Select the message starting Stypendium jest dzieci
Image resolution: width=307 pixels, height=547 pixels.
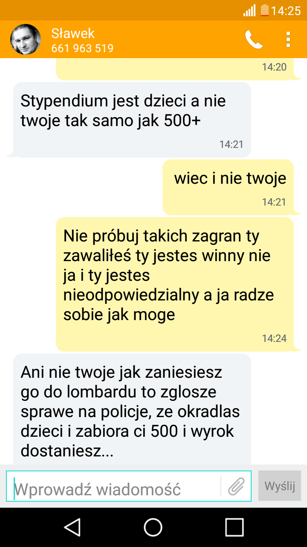coord(132,120)
